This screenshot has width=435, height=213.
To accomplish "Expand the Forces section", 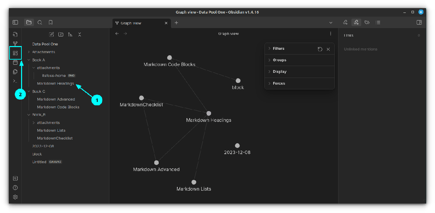I will (279, 83).
